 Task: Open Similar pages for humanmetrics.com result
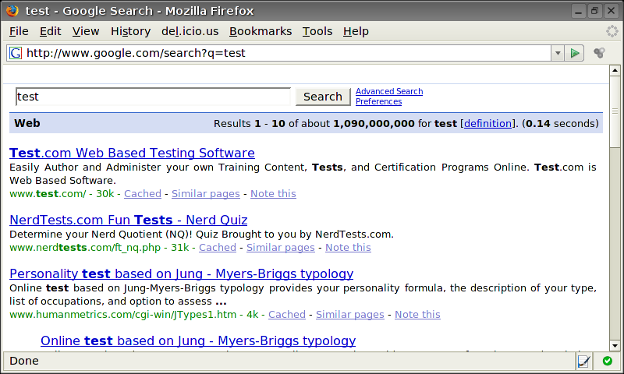(349, 314)
